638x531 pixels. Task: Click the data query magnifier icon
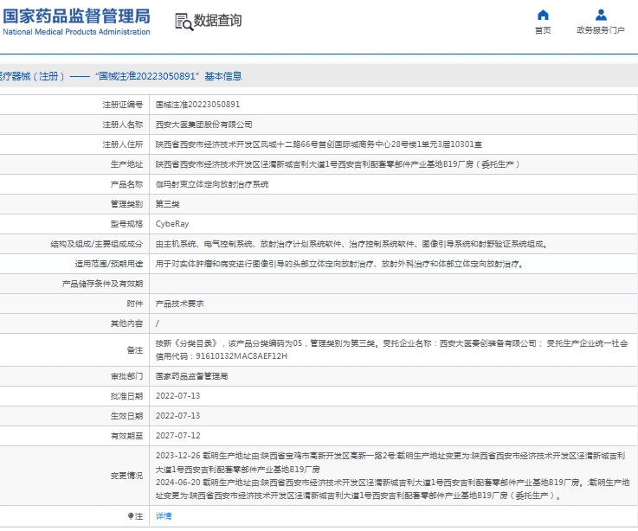click(184, 22)
